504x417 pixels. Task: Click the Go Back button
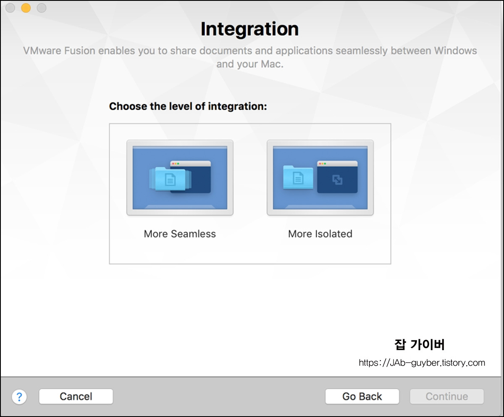[362, 396]
